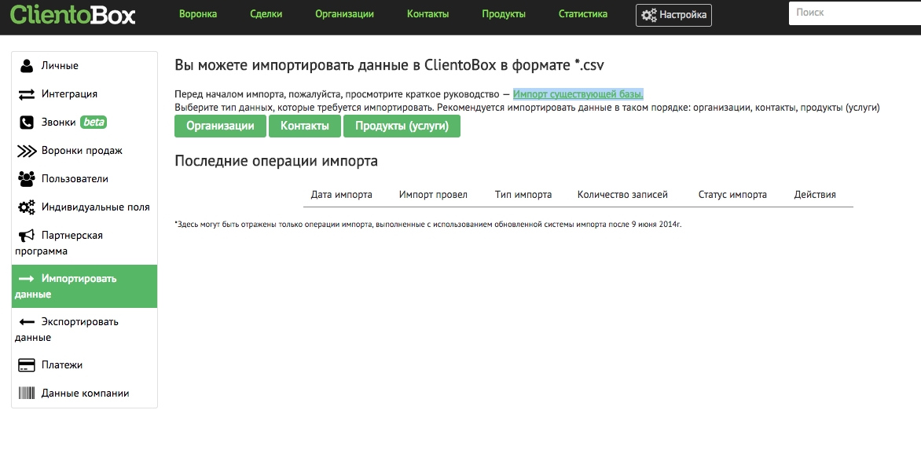Open Звонки in the sidebar

85,122
